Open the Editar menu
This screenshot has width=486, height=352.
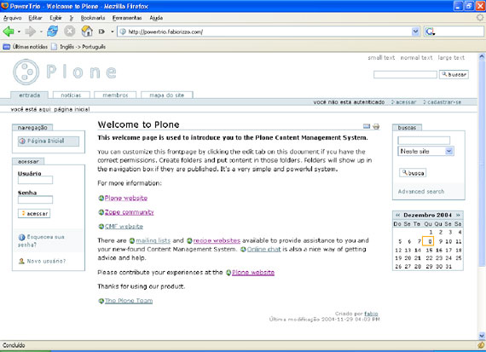click(x=35, y=18)
